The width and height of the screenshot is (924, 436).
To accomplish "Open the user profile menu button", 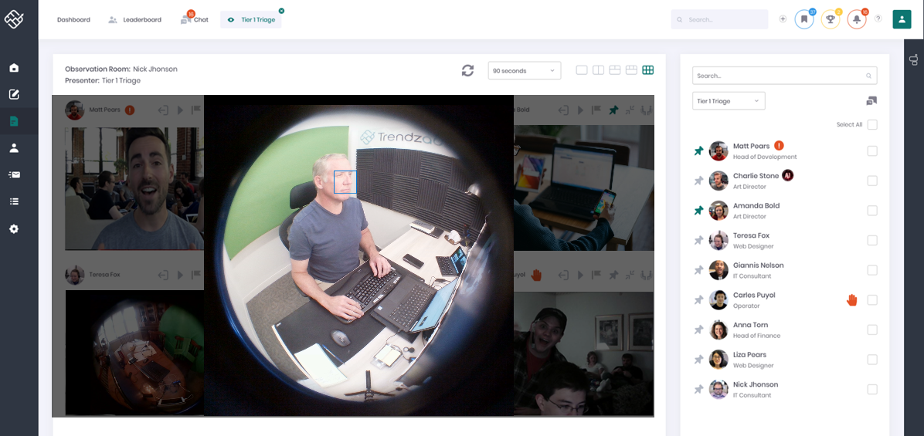I will pos(902,19).
